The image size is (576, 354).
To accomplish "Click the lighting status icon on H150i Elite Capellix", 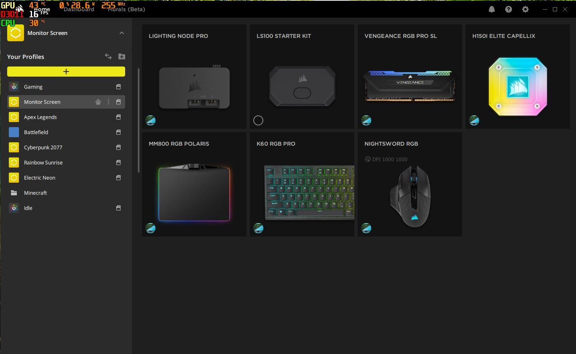I will pyautogui.click(x=474, y=120).
